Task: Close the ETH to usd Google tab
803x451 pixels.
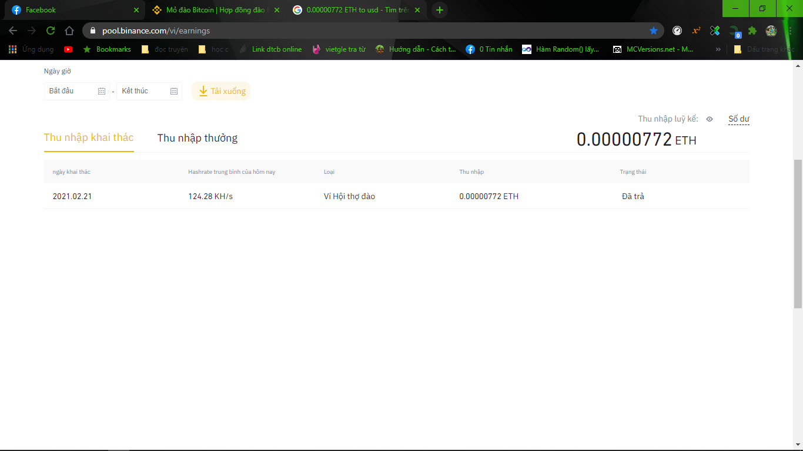Action: [417, 10]
